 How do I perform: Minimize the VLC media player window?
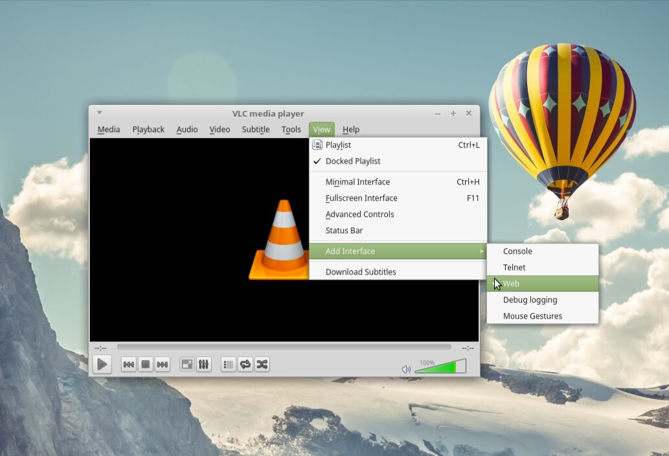pyautogui.click(x=438, y=113)
